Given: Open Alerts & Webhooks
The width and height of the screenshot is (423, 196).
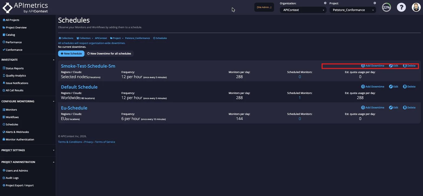Looking at the screenshot, I should coord(16,132).
